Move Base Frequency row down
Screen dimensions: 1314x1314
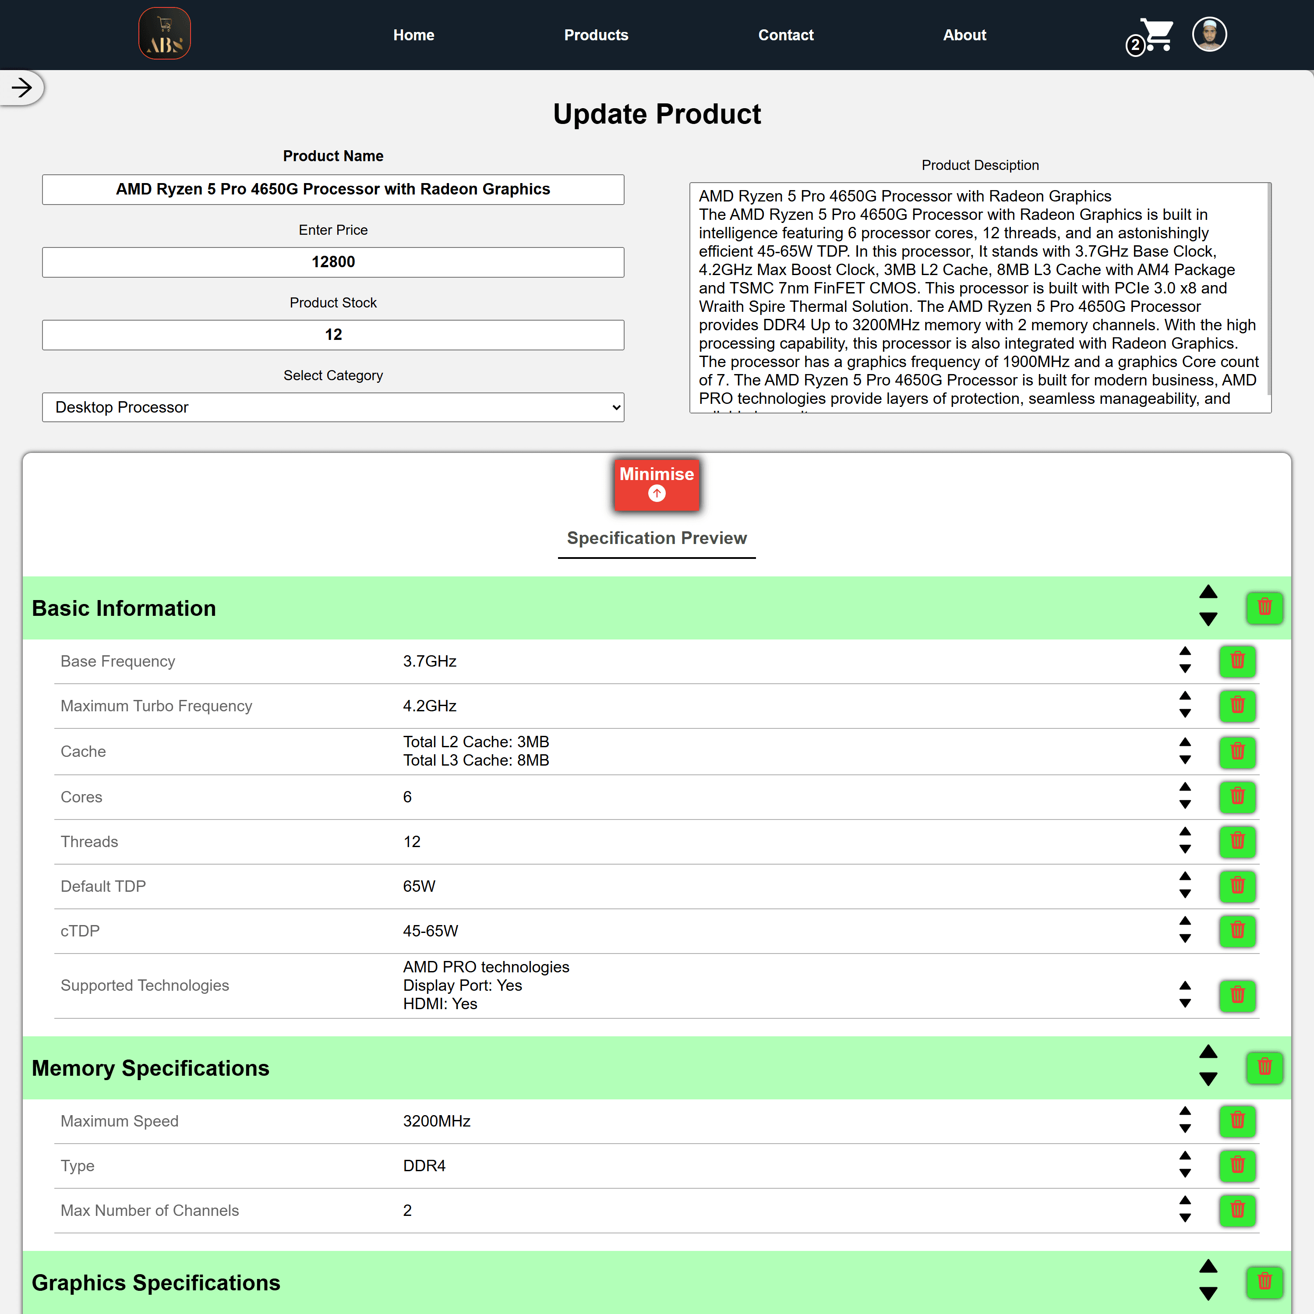tap(1185, 669)
